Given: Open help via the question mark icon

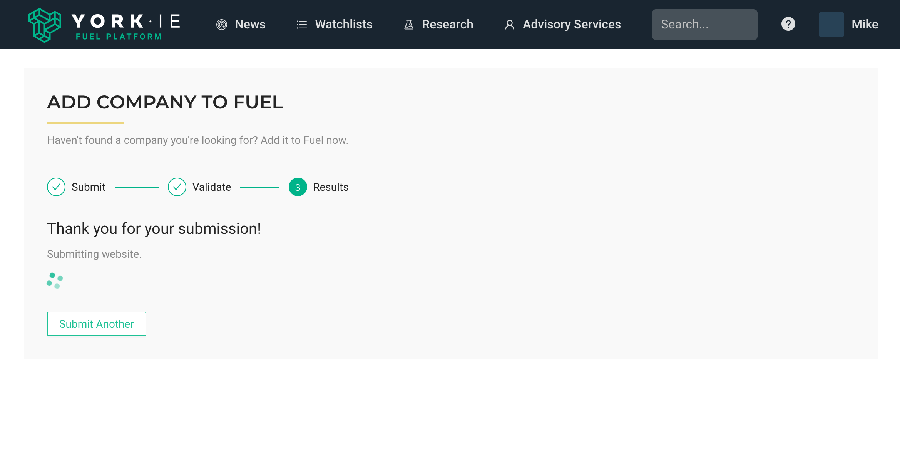Looking at the screenshot, I should click(x=788, y=24).
